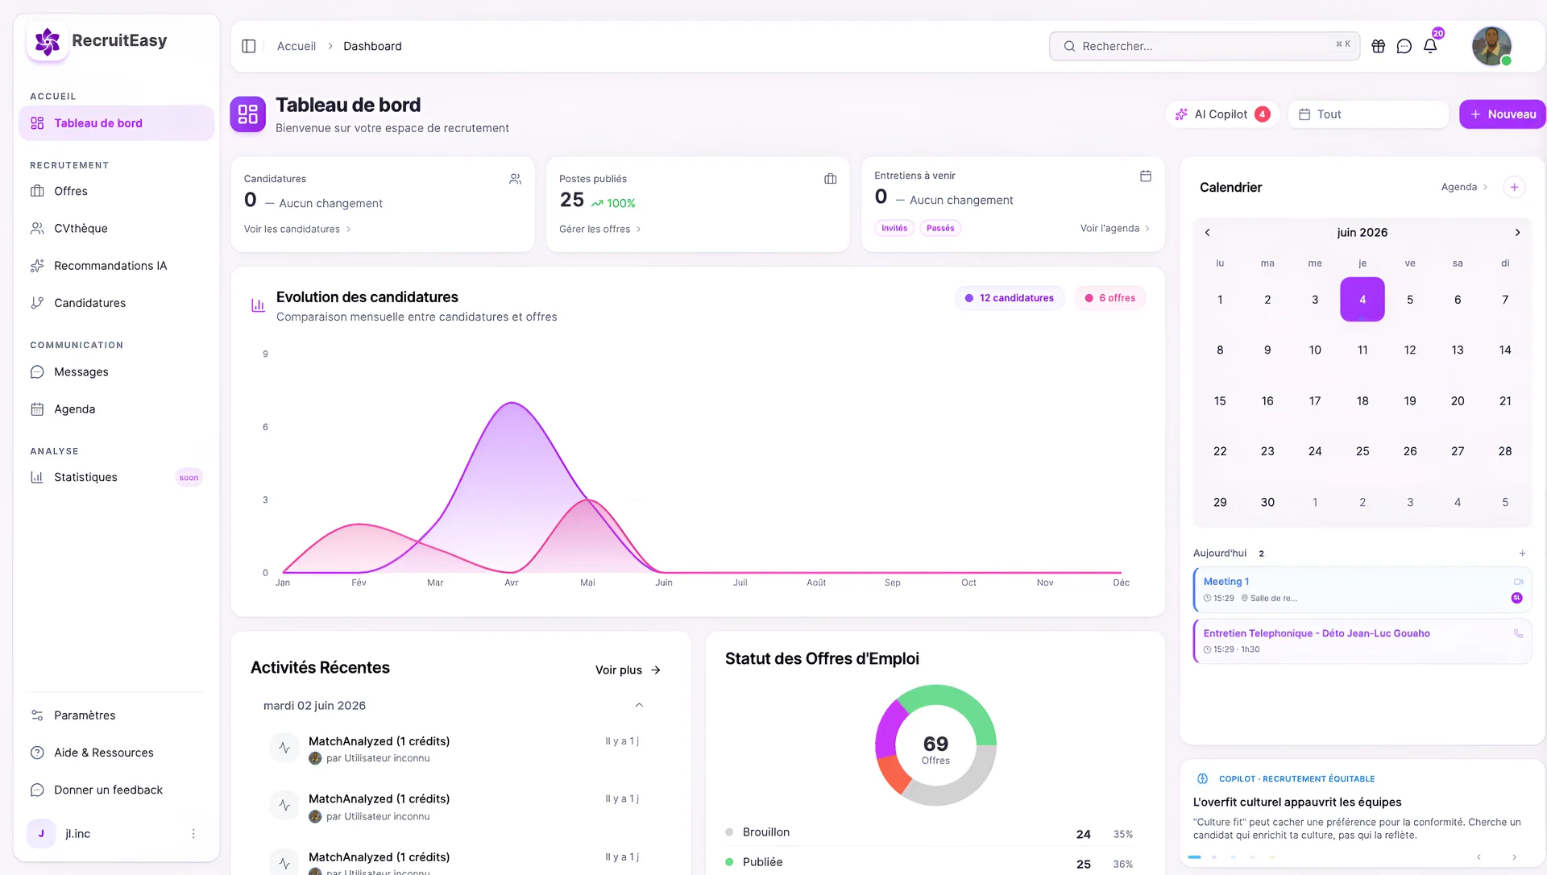Open Paramètres in the sidebar
Image resolution: width=1547 pixels, height=875 pixels.
(x=116, y=715)
